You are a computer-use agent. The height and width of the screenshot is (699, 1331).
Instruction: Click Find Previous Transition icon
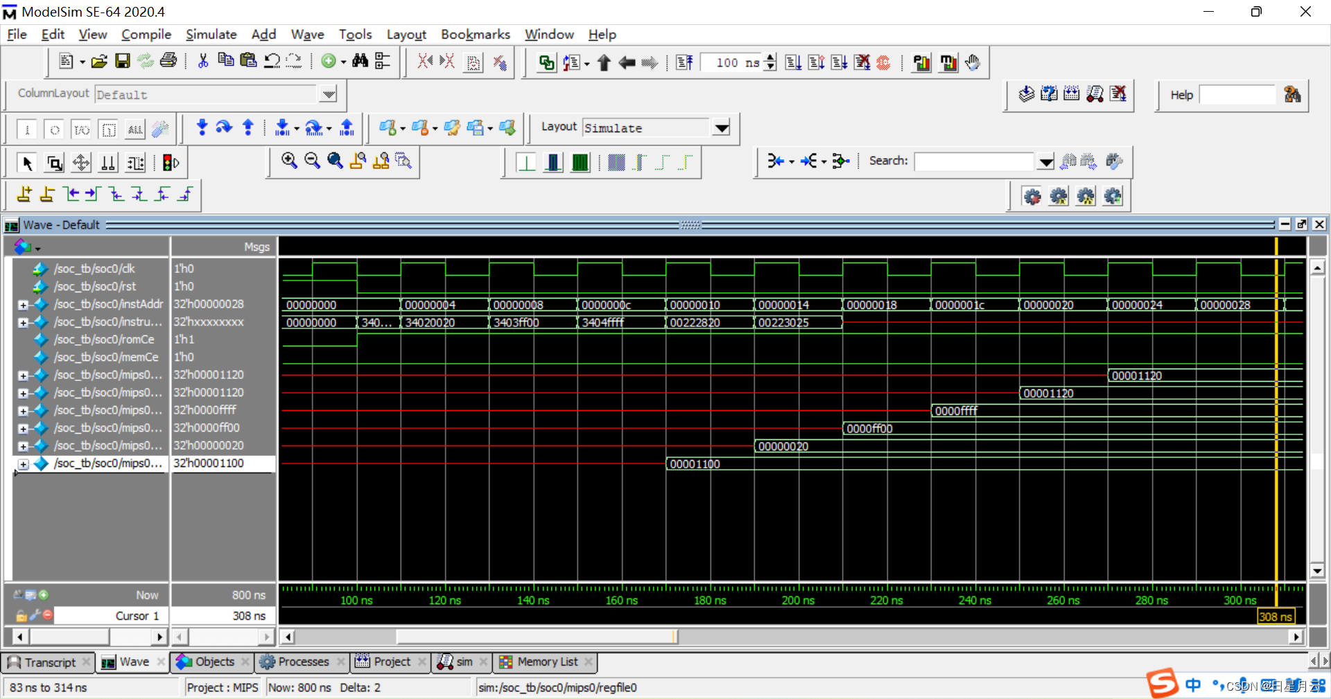click(71, 195)
